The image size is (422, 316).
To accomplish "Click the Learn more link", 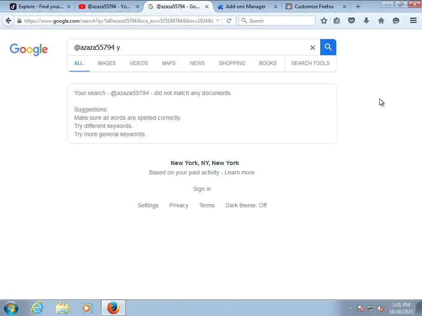I will point(239,172).
